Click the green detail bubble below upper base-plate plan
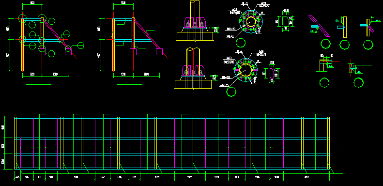 [x=241, y=43]
